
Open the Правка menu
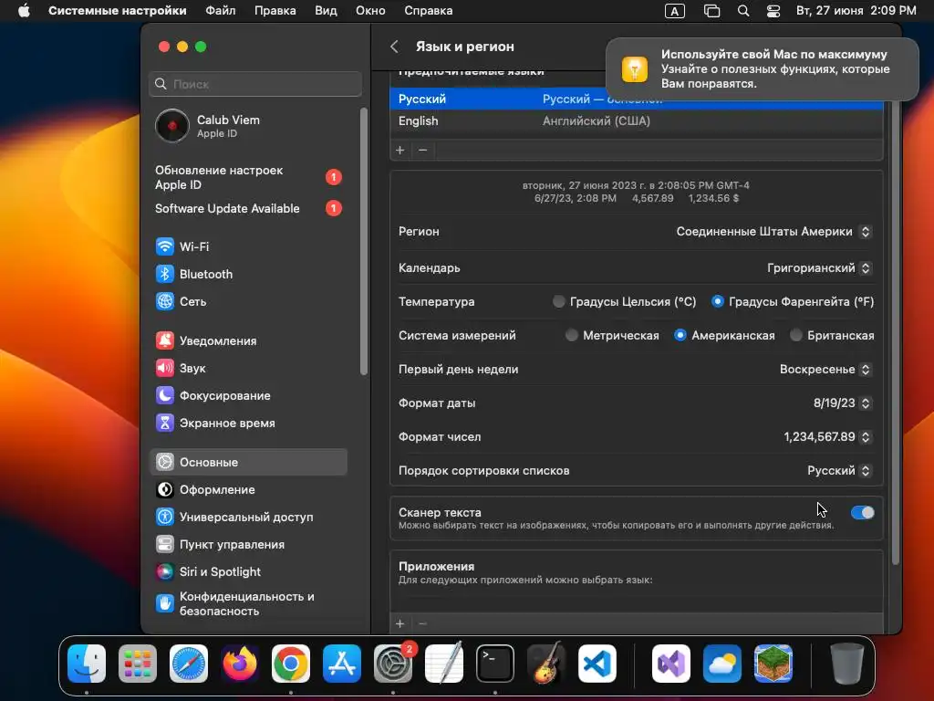(275, 11)
